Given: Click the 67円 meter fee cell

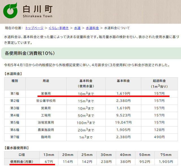Looking at the screenshot, I should point(49,162).
